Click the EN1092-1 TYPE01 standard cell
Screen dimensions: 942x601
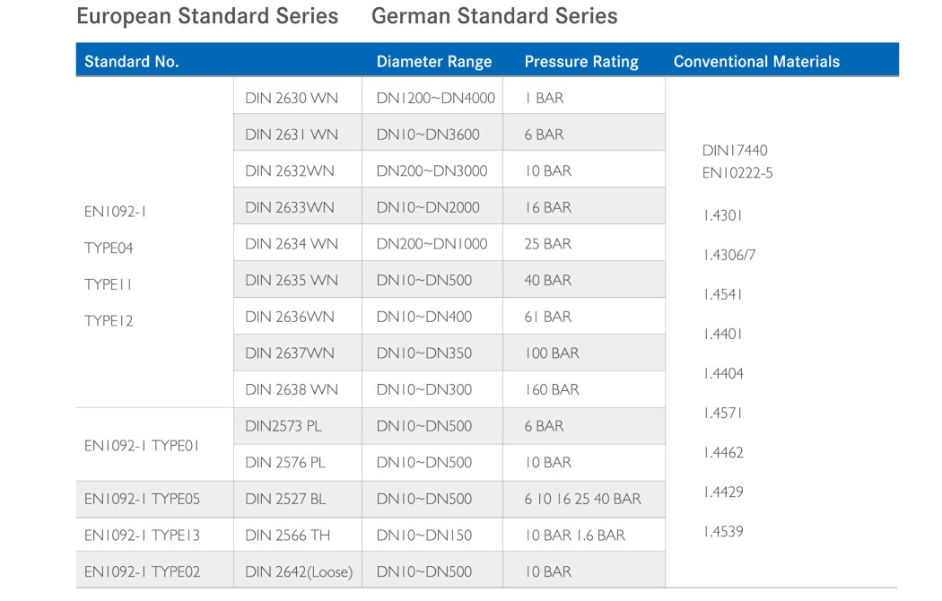(x=142, y=445)
